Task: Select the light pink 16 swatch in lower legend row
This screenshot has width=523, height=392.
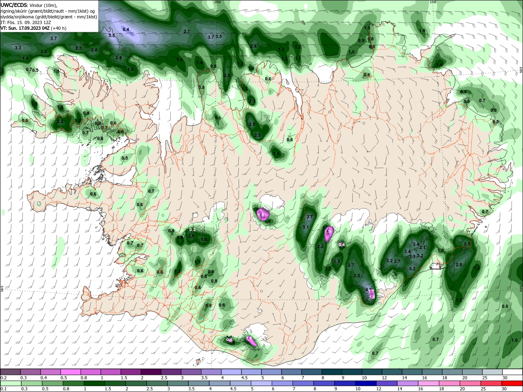Action: [429, 383]
